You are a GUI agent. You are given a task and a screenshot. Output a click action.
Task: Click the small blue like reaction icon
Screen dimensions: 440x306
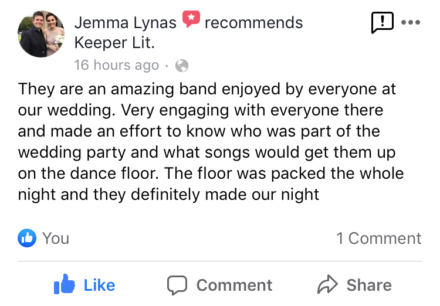(27, 238)
